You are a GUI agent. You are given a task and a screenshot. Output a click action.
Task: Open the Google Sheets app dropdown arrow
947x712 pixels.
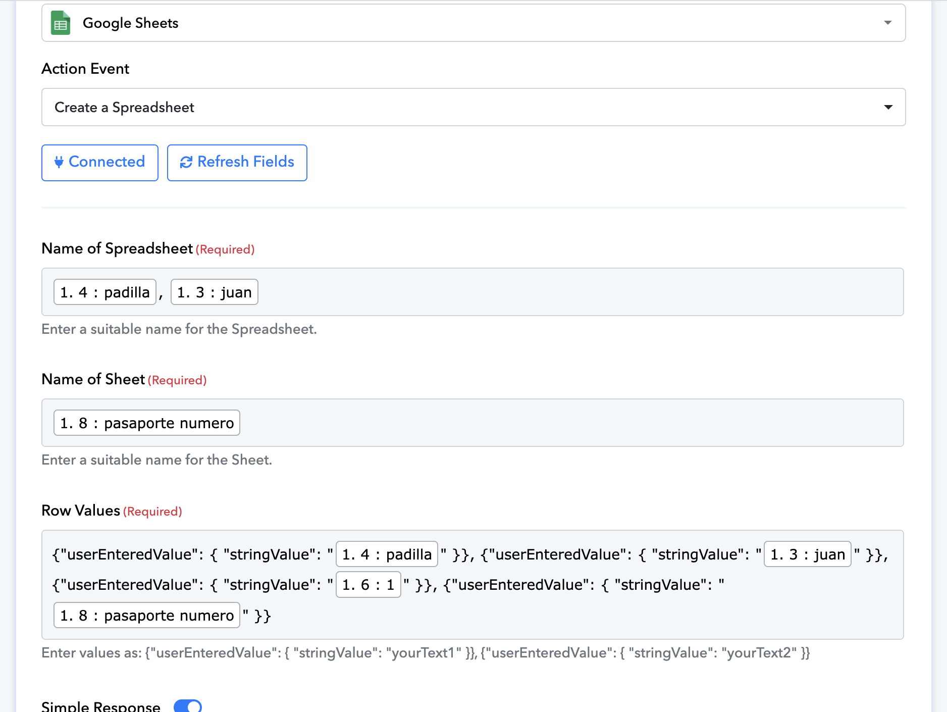coord(888,23)
